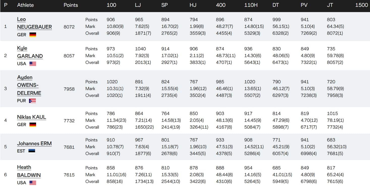Click the PV column header

point(304,5)
